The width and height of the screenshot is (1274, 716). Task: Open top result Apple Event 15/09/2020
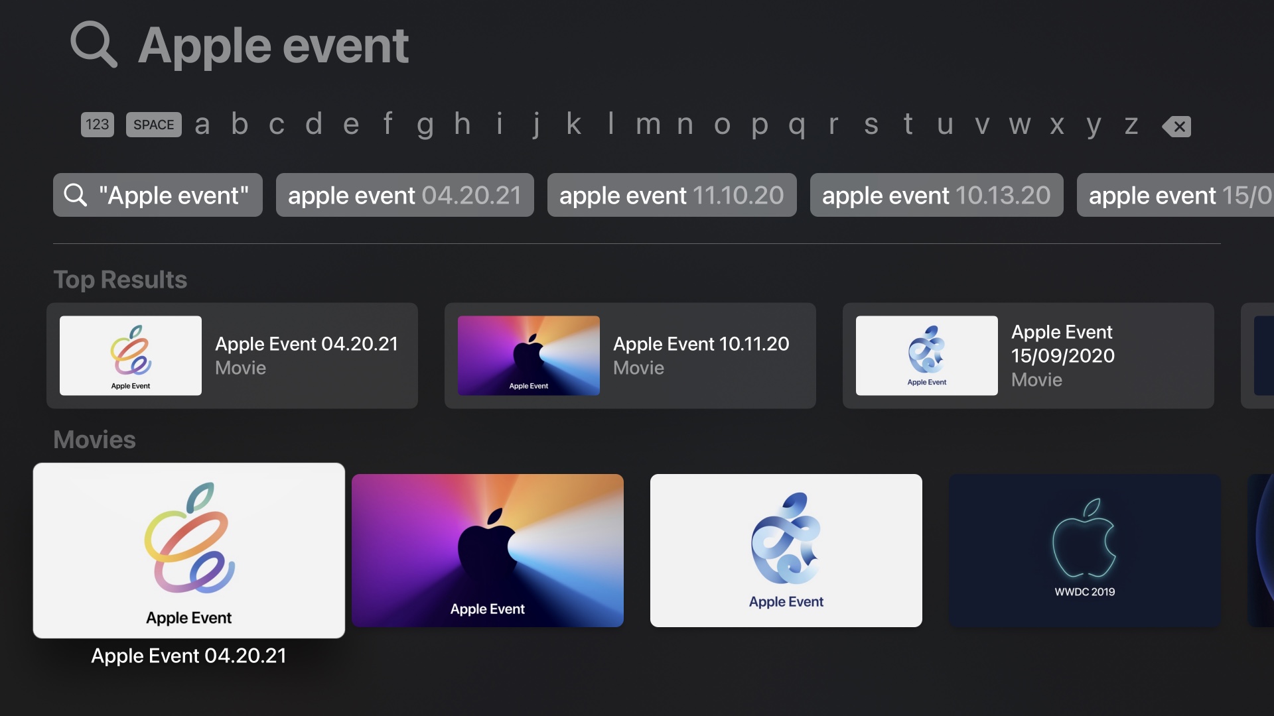pyautogui.click(x=1028, y=355)
